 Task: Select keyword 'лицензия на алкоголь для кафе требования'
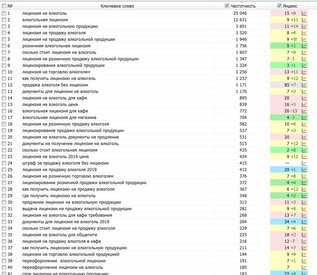[x=67, y=215]
